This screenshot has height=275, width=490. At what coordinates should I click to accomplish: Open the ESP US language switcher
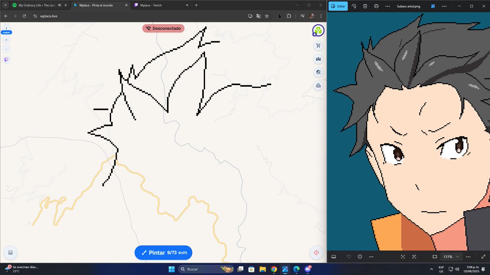441,269
